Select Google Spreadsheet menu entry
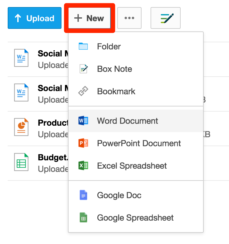229x244 pixels. click(135, 218)
